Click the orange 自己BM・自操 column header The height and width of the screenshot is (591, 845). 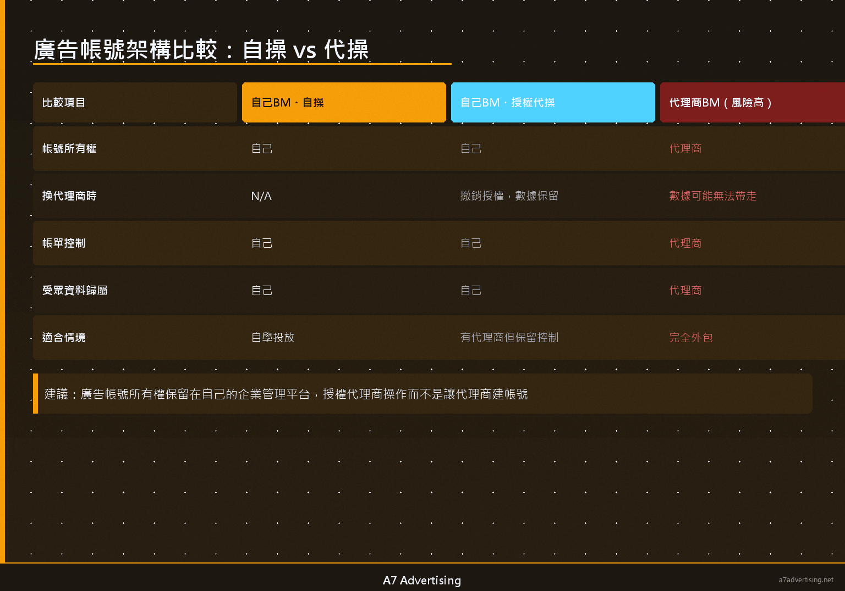click(x=344, y=103)
